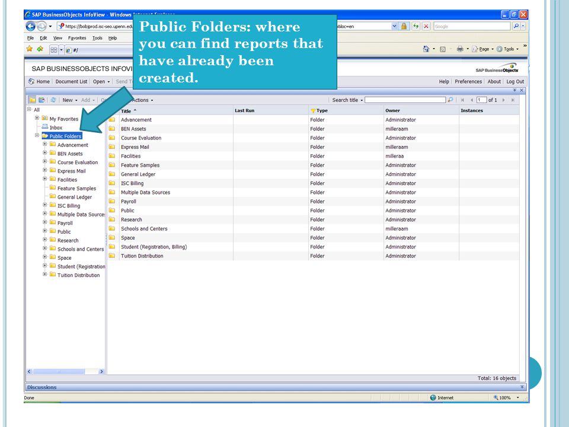Click the Google search box
Screen dimensions: 569x427
[x=472, y=26]
